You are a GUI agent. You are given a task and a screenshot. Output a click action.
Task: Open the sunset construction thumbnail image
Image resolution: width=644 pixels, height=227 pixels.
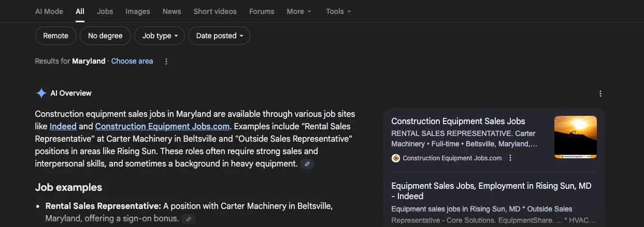(575, 137)
